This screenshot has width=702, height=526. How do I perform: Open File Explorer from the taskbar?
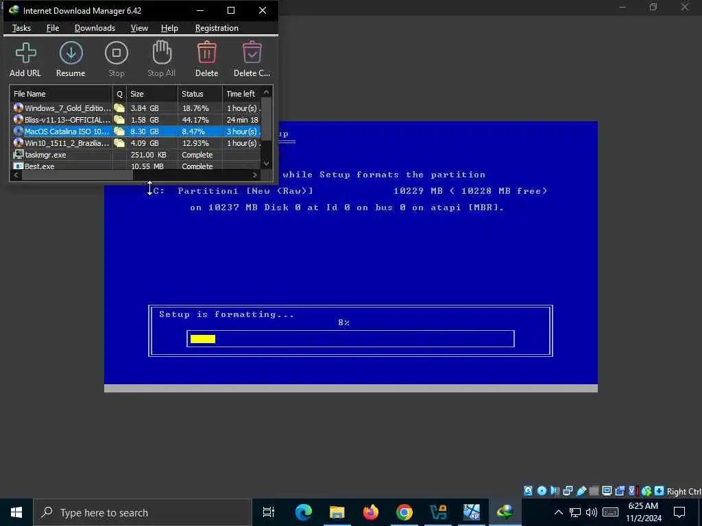(337, 512)
